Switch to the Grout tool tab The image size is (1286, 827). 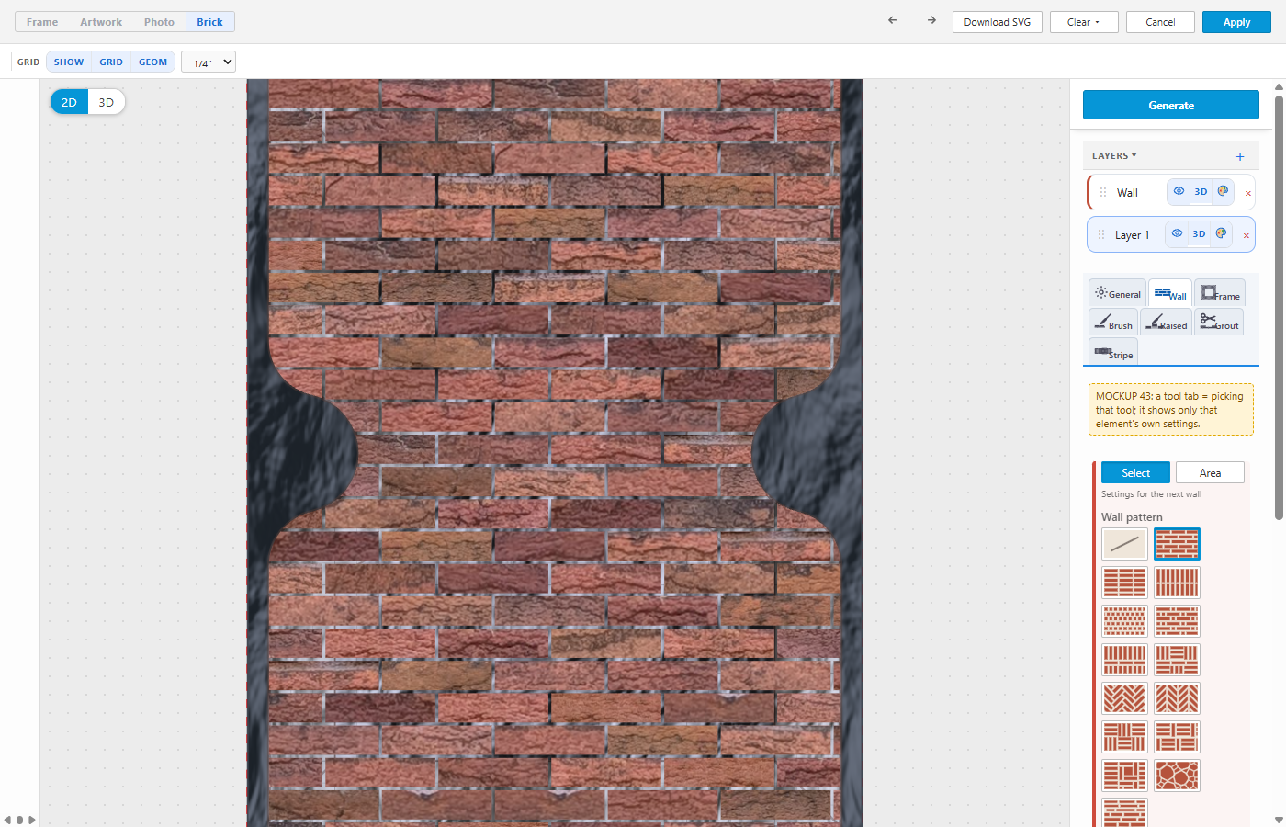point(1219,323)
